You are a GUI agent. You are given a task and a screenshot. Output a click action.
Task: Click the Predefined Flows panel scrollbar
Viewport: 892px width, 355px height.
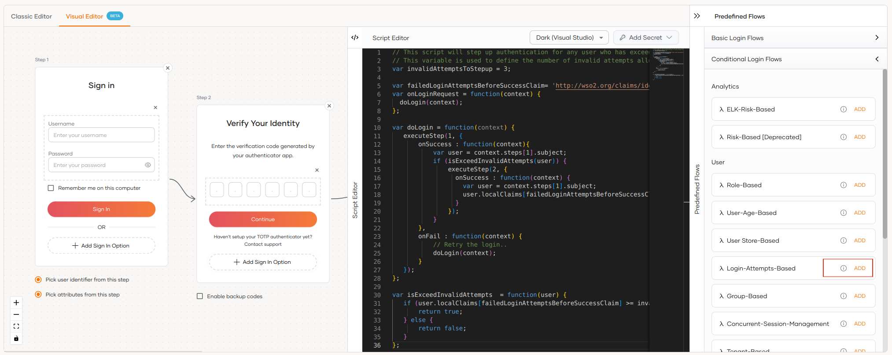click(885, 154)
